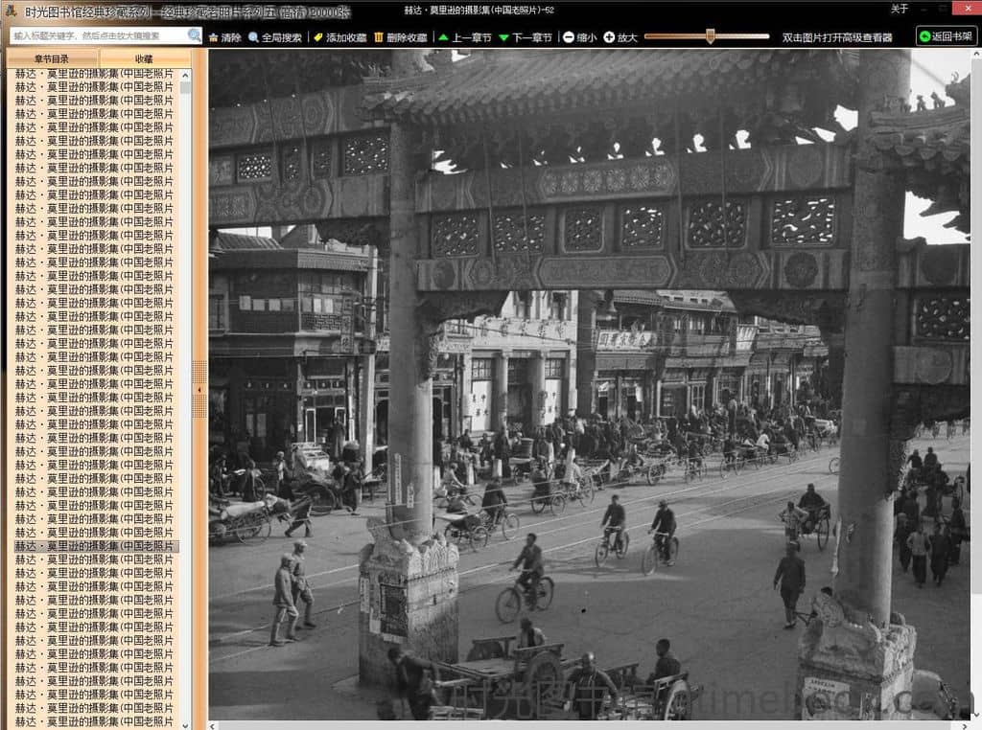Click the magnifier icon in search box

[x=194, y=35]
